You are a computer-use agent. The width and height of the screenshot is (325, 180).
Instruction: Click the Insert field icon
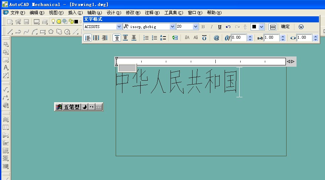[175, 38]
